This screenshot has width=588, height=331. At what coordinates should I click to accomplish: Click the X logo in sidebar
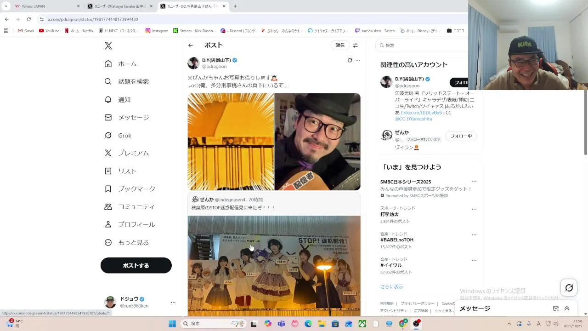tap(108, 46)
